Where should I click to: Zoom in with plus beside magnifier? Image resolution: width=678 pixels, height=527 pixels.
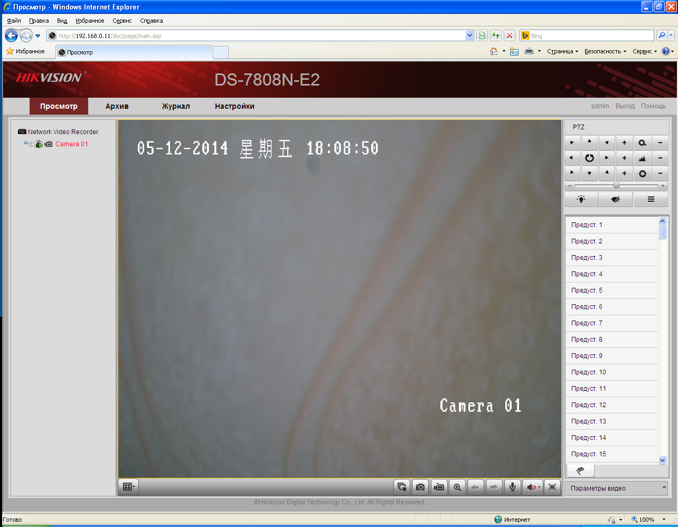[x=624, y=143]
